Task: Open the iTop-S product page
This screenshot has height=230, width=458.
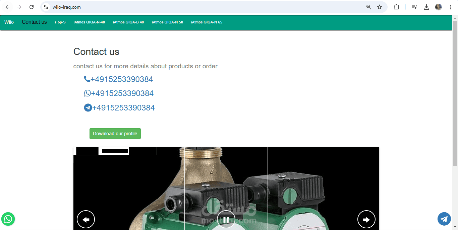Action: pos(60,22)
